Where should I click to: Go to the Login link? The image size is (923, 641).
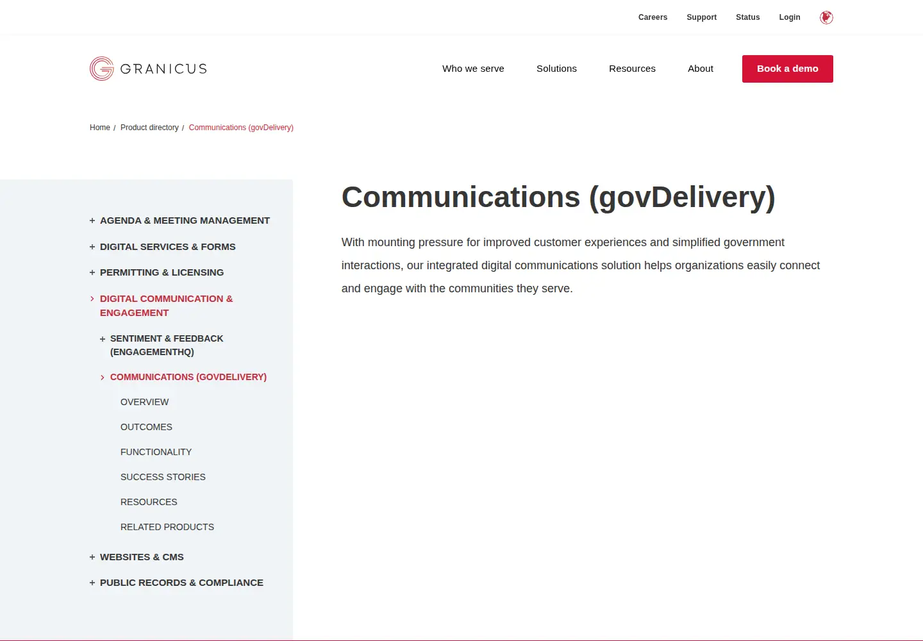point(790,17)
